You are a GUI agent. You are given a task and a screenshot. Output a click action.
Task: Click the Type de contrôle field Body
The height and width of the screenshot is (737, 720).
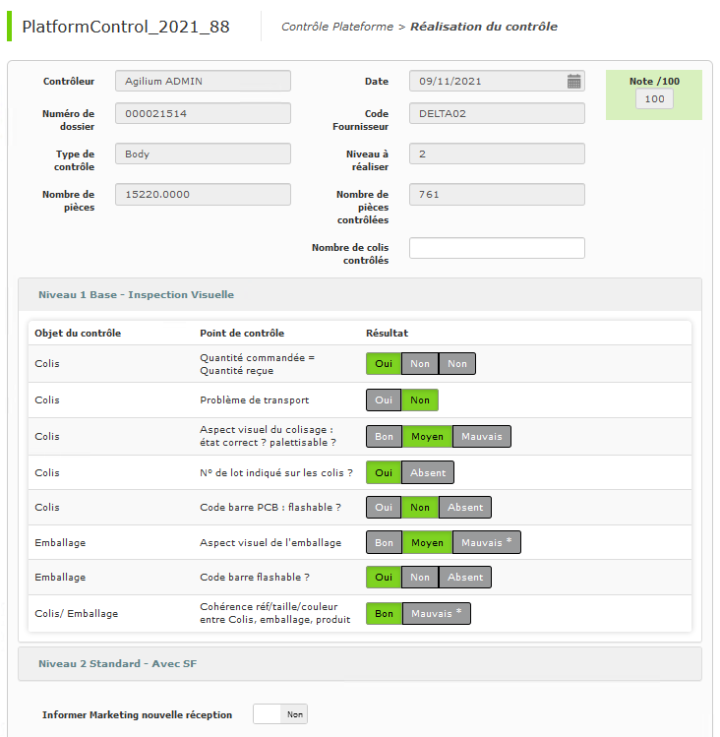[203, 154]
